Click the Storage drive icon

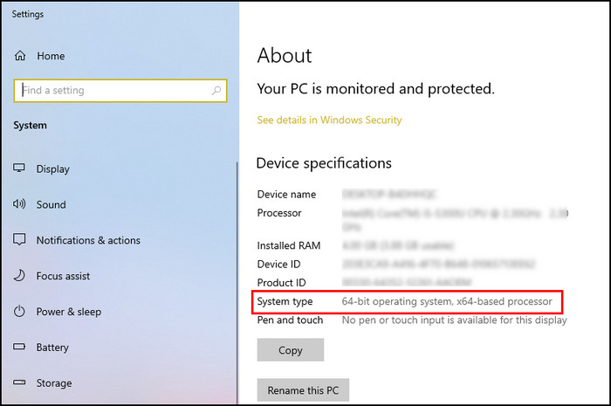19,383
